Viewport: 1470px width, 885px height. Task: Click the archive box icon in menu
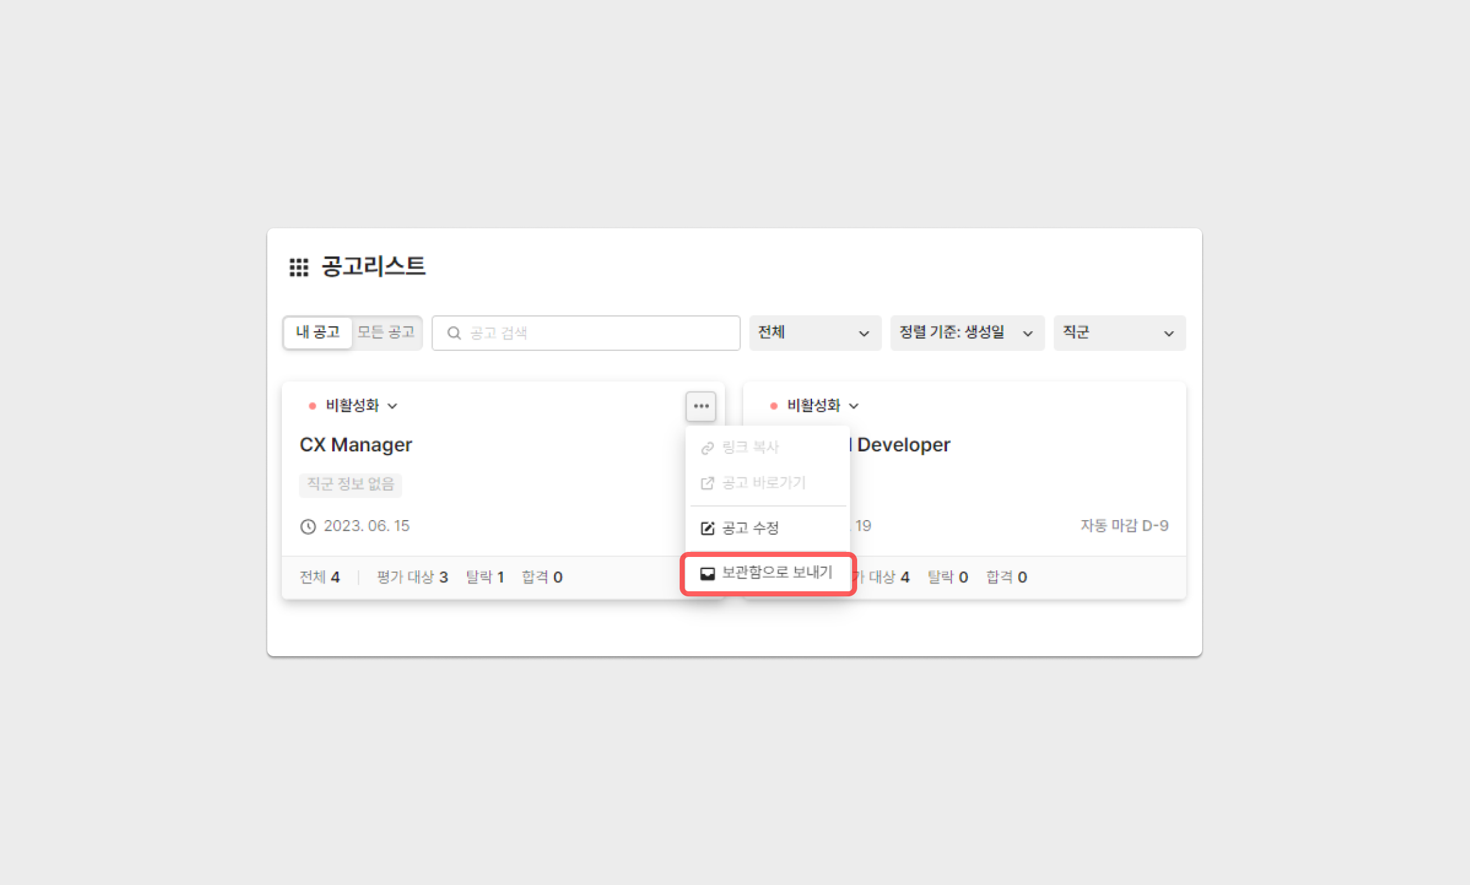click(x=707, y=573)
